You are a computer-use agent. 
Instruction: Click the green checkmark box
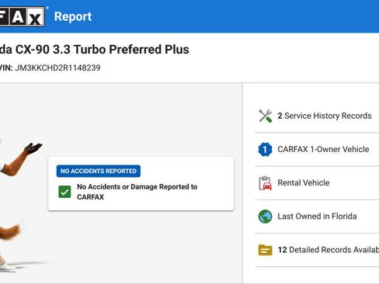64,192
